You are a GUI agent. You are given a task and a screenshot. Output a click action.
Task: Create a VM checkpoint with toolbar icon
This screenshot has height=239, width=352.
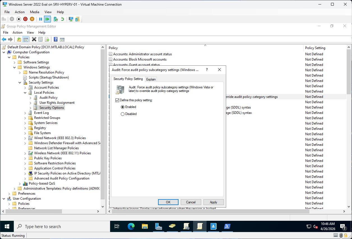click(x=56, y=19)
